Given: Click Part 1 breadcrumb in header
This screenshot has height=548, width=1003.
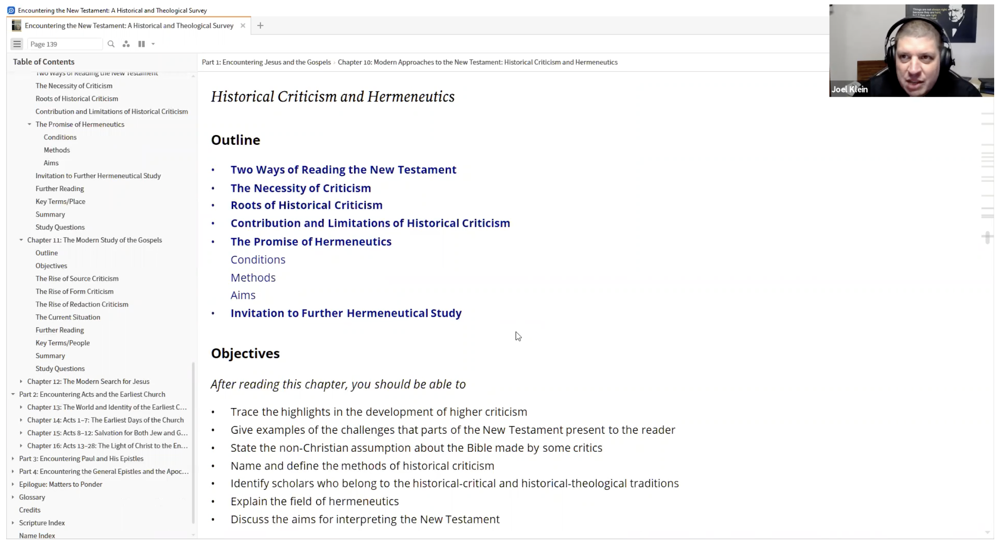Looking at the screenshot, I should (266, 62).
